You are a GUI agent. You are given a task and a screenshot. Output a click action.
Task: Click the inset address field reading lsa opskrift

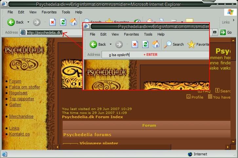(155, 55)
